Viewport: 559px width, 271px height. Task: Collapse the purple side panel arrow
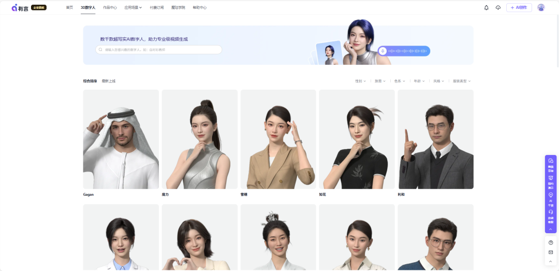pos(551,229)
